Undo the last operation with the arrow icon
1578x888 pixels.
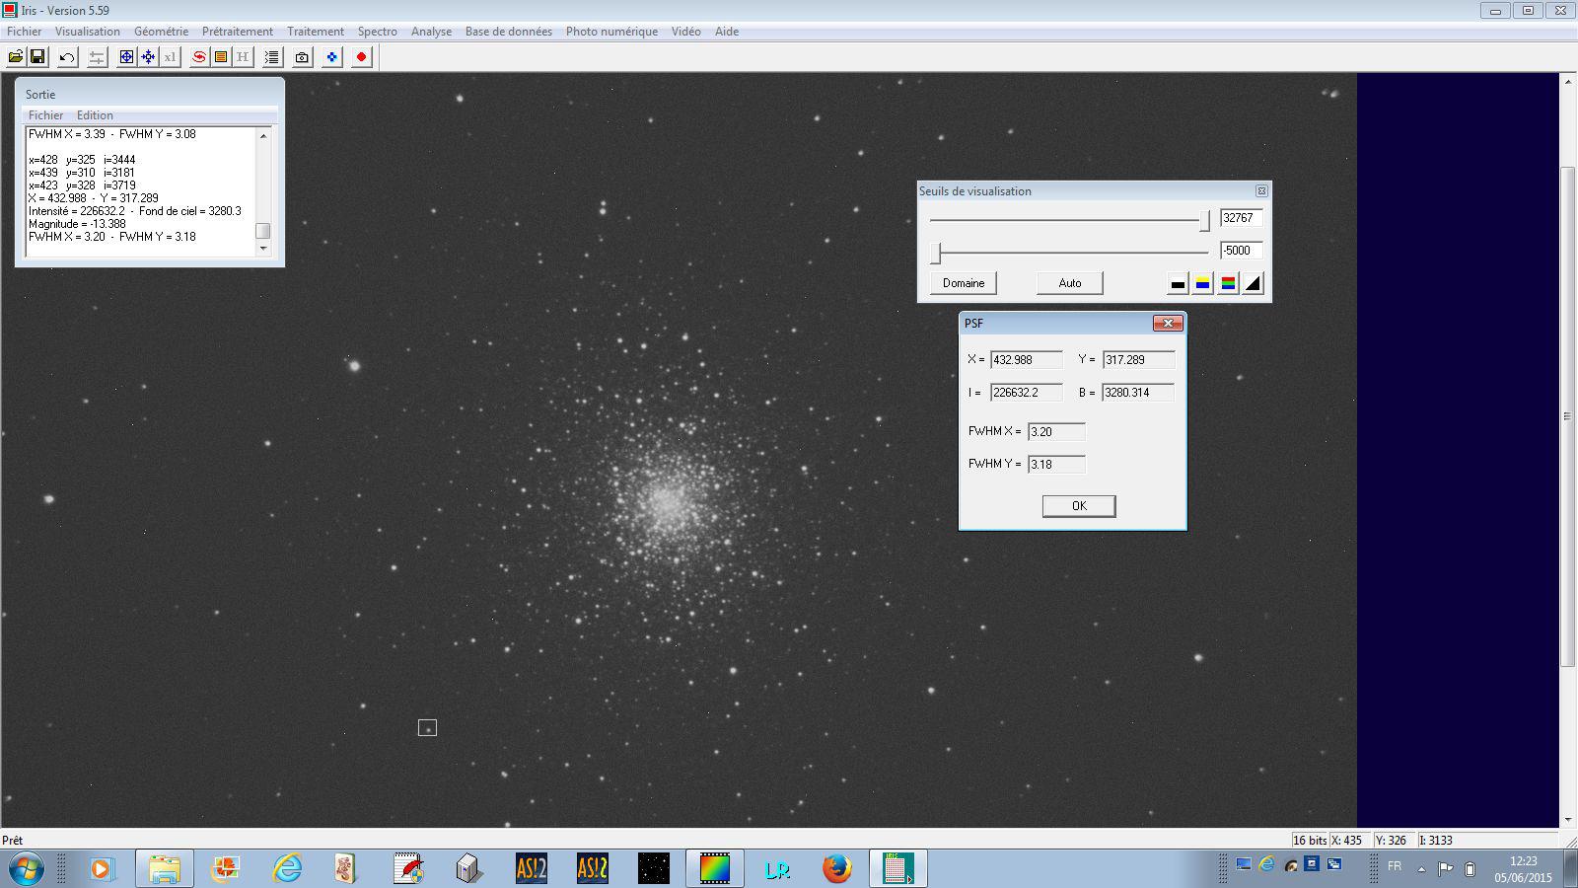[67, 57]
